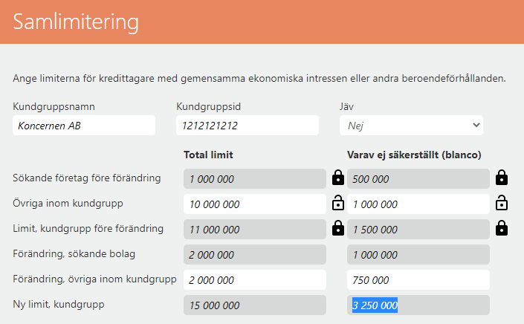Viewport: 524px width, 324px height.
Task: Click the Samlimitering header title
Action: pyautogui.click(x=76, y=22)
